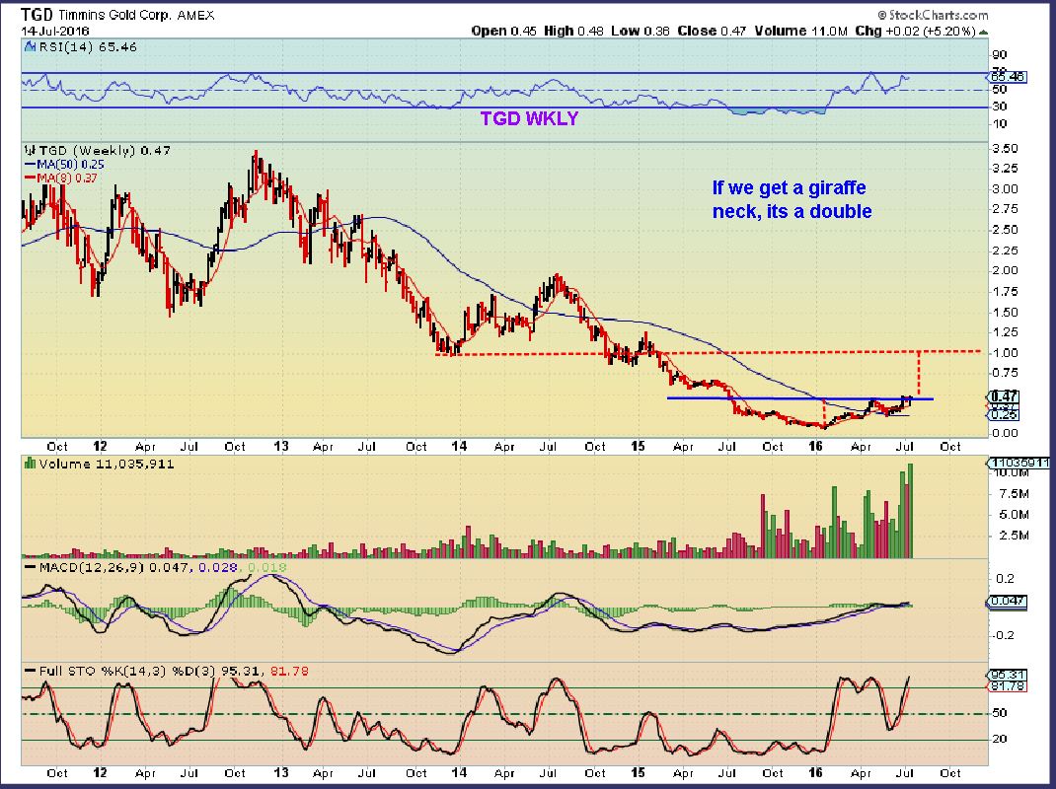Click the High 0.48 value

click(x=573, y=31)
